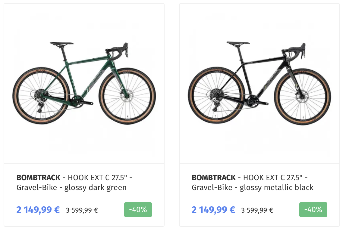Click the front wheel of the green bike
346x234 pixels.
click(127, 96)
